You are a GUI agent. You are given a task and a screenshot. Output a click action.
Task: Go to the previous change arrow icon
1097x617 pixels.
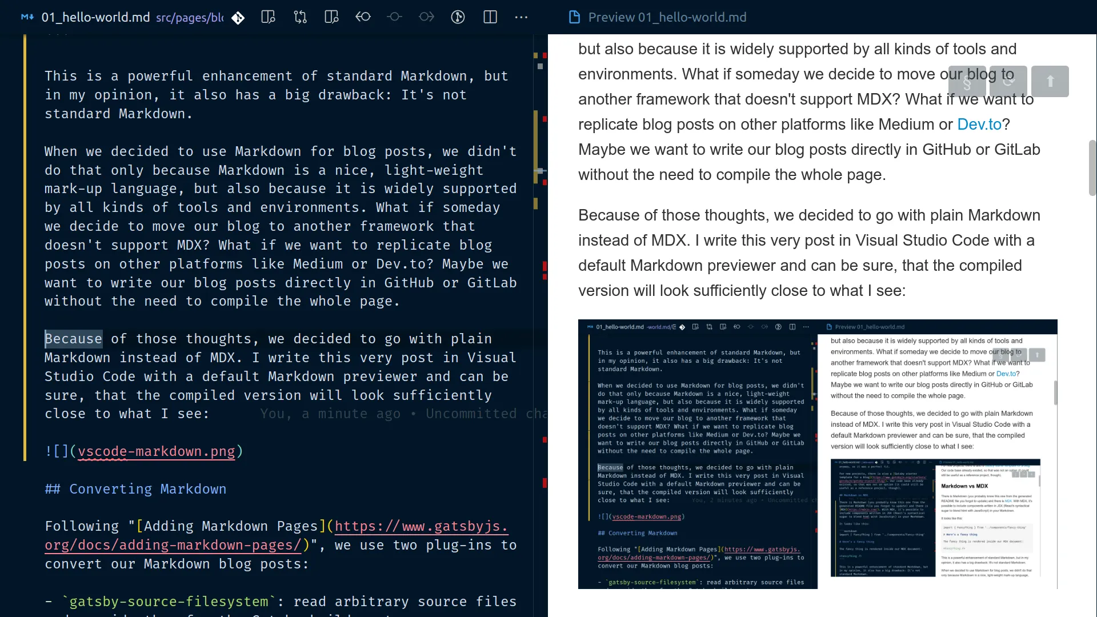(363, 17)
